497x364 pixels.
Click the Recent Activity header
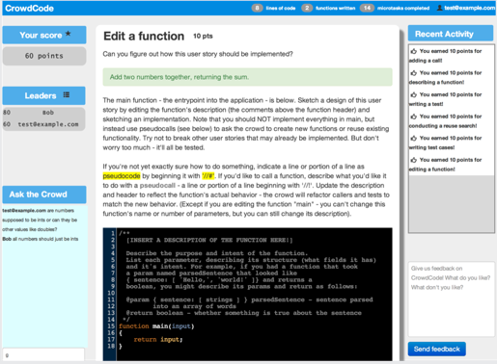coord(451,34)
